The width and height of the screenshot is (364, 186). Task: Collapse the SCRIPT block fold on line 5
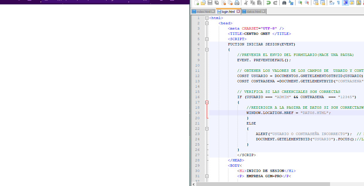coord(207,39)
